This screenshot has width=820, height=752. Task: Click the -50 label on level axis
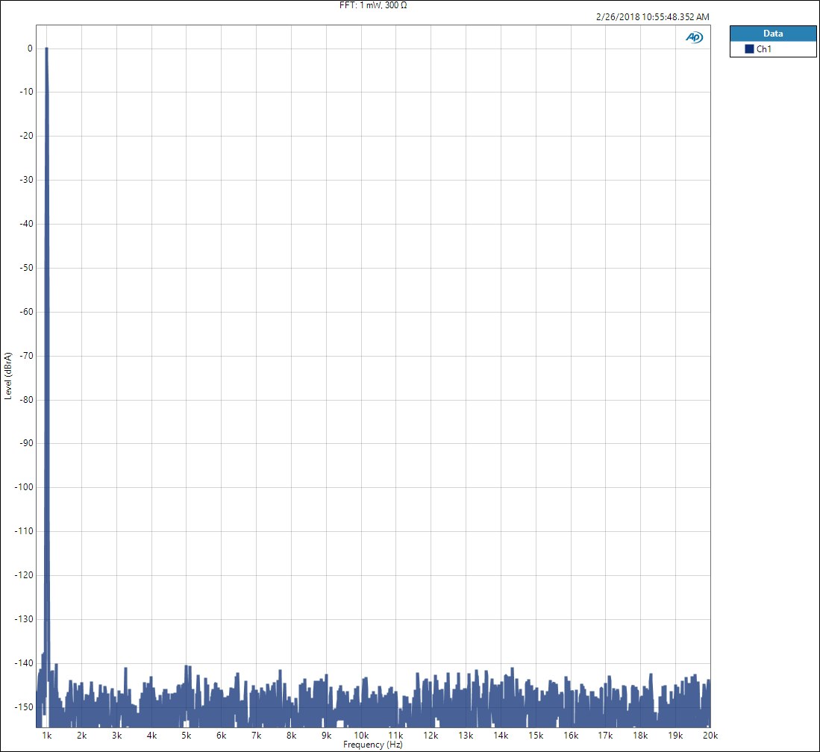tap(27, 268)
